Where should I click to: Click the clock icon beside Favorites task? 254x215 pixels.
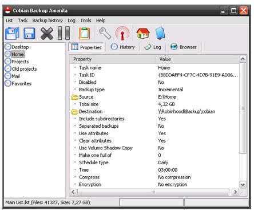click(x=8, y=83)
